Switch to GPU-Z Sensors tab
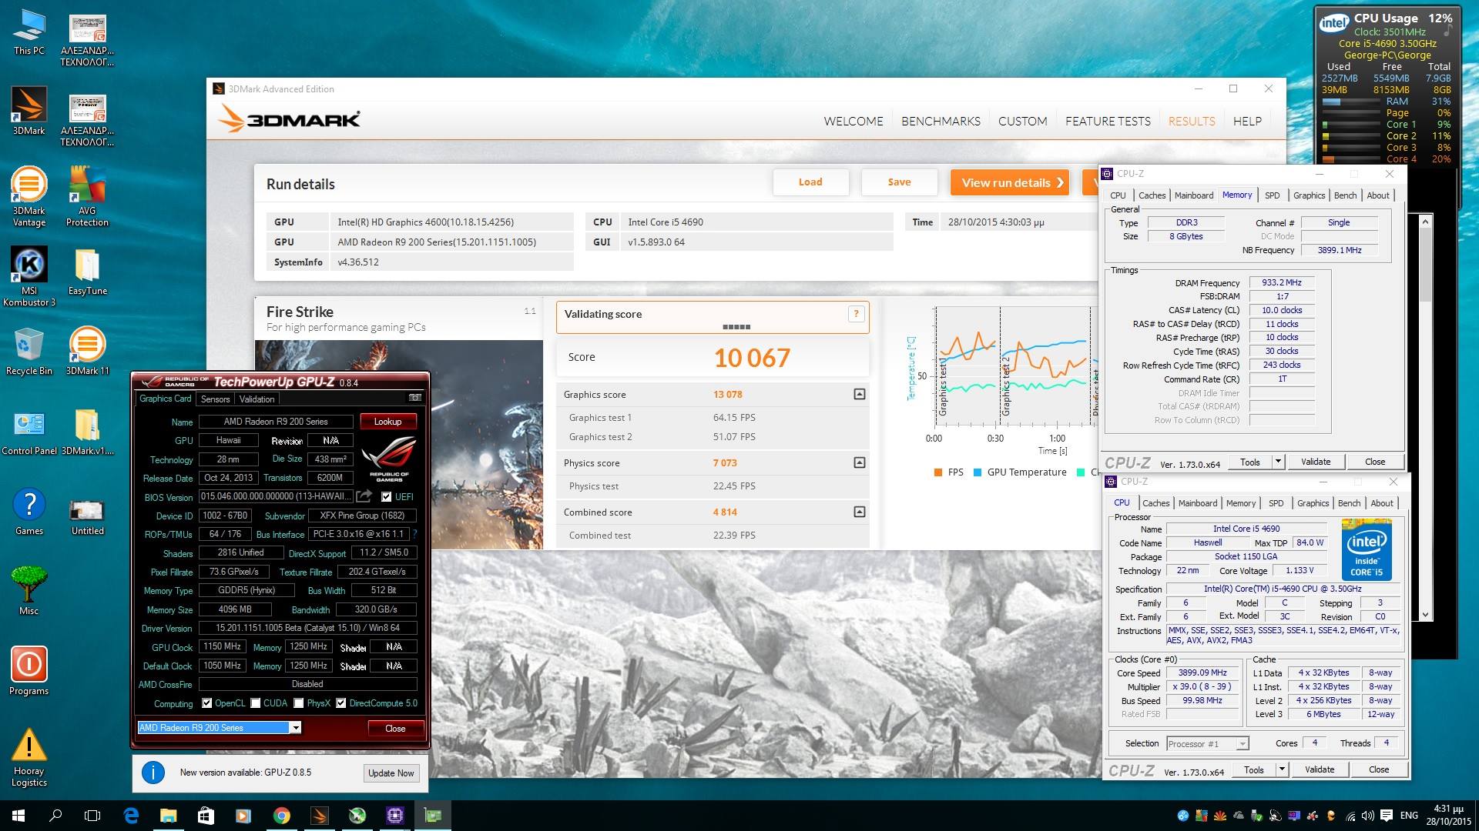The image size is (1479, 831). coord(215,399)
